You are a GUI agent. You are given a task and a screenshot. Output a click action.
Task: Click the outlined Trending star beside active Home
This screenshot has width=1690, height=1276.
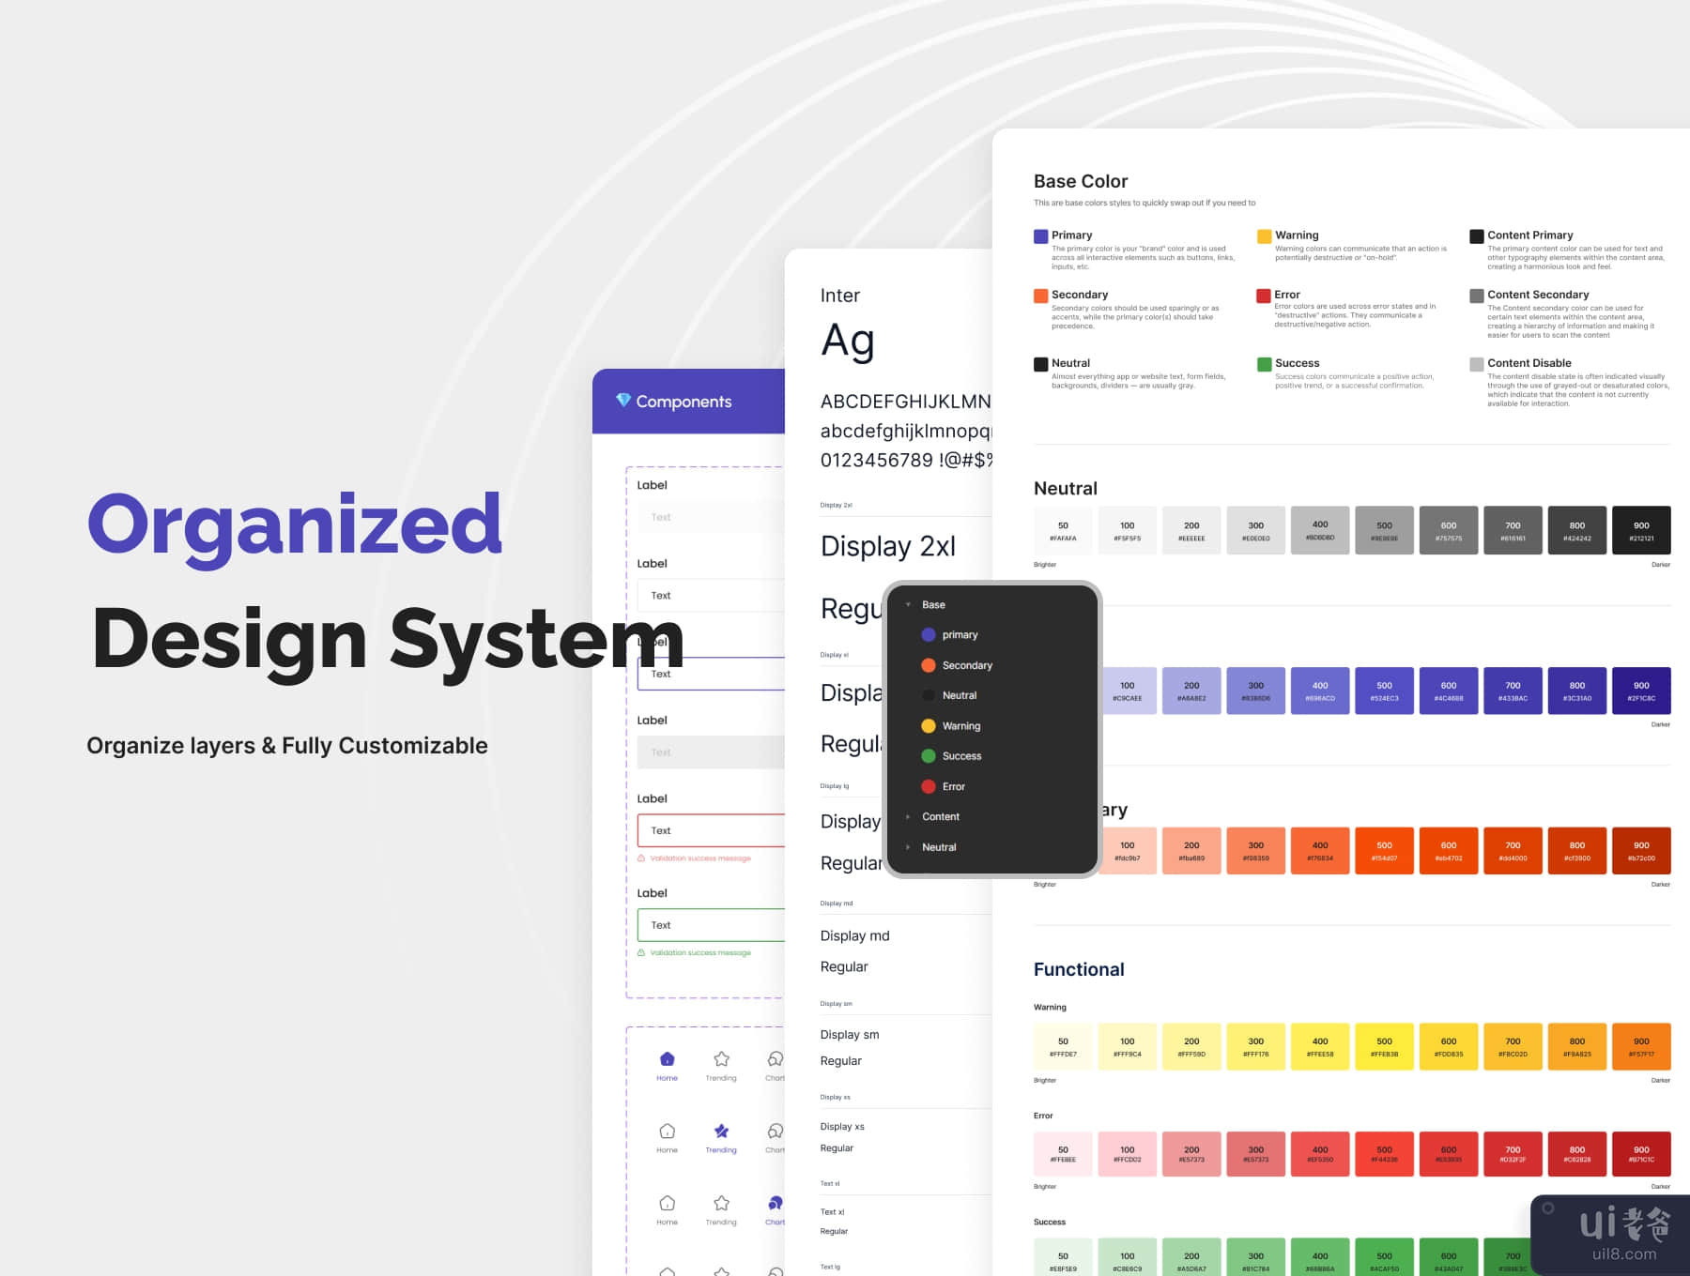(721, 1059)
